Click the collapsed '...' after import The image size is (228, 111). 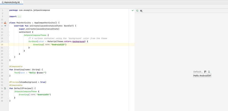pyautogui.click(x=20, y=17)
